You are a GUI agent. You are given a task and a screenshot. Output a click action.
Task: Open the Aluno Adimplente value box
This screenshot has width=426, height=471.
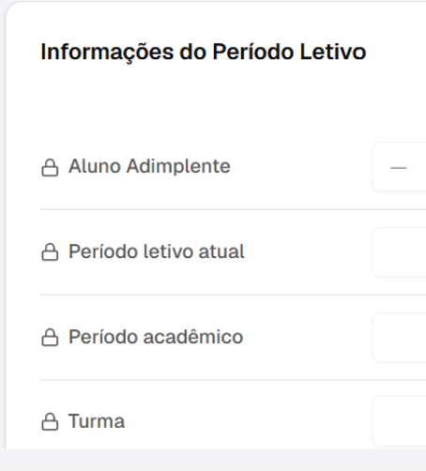[399, 166]
